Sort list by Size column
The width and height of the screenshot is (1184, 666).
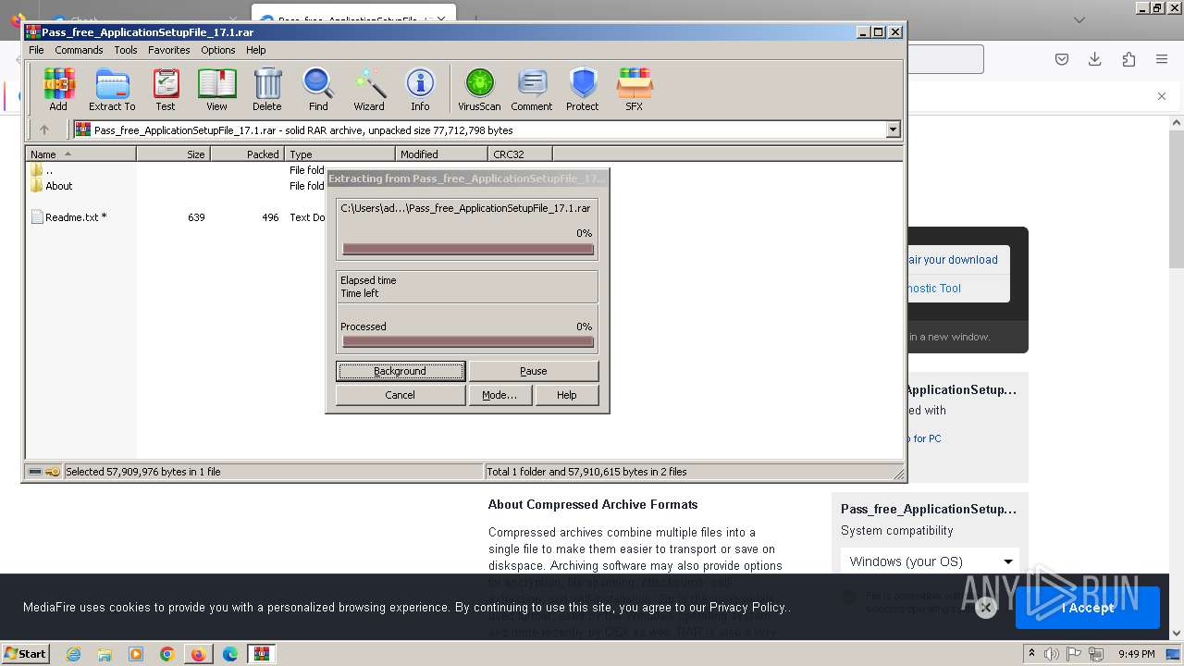pyautogui.click(x=173, y=154)
